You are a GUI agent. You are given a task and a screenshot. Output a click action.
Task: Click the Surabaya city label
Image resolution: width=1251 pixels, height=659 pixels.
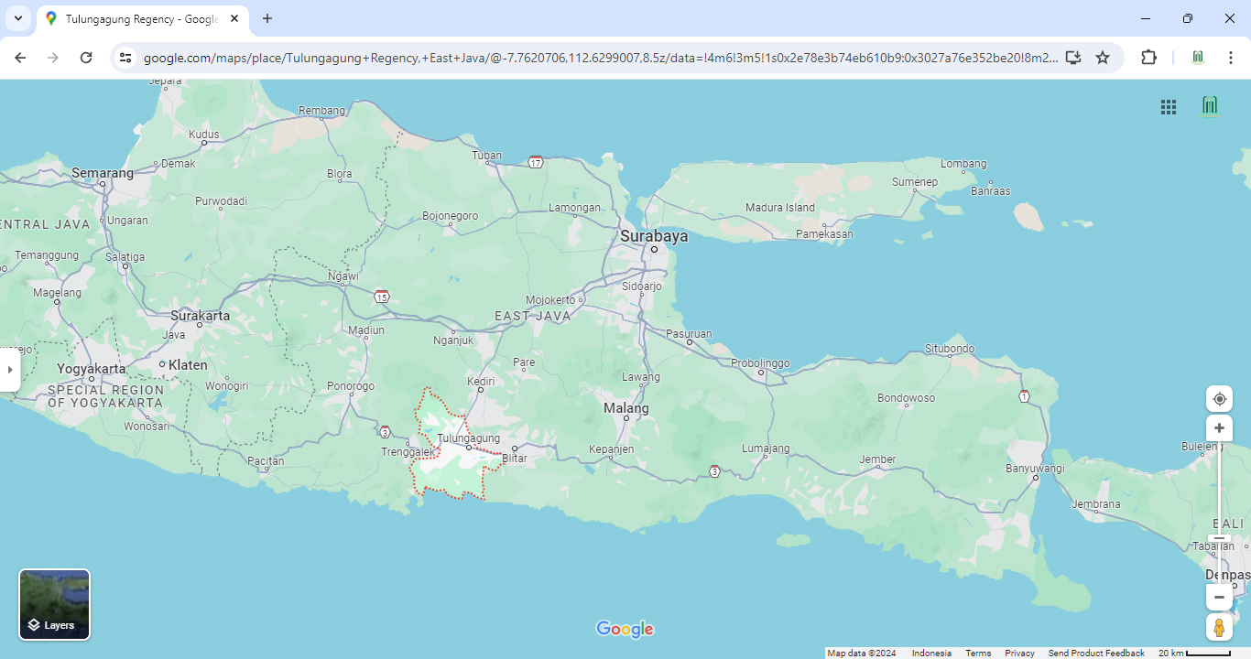pos(654,236)
